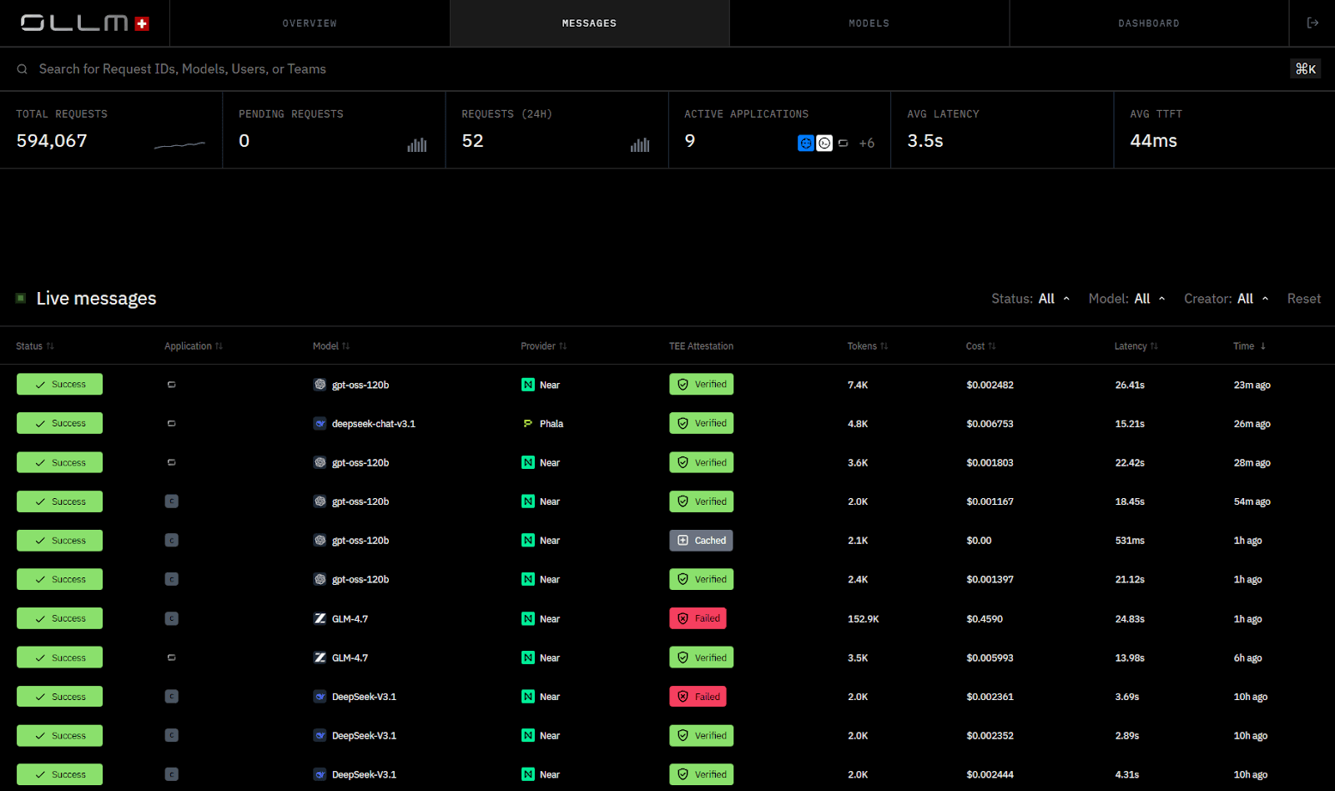Viewport: 1335px width, 791px height.
Task: Click the Phala provider icon
Action: click(527, 424)
